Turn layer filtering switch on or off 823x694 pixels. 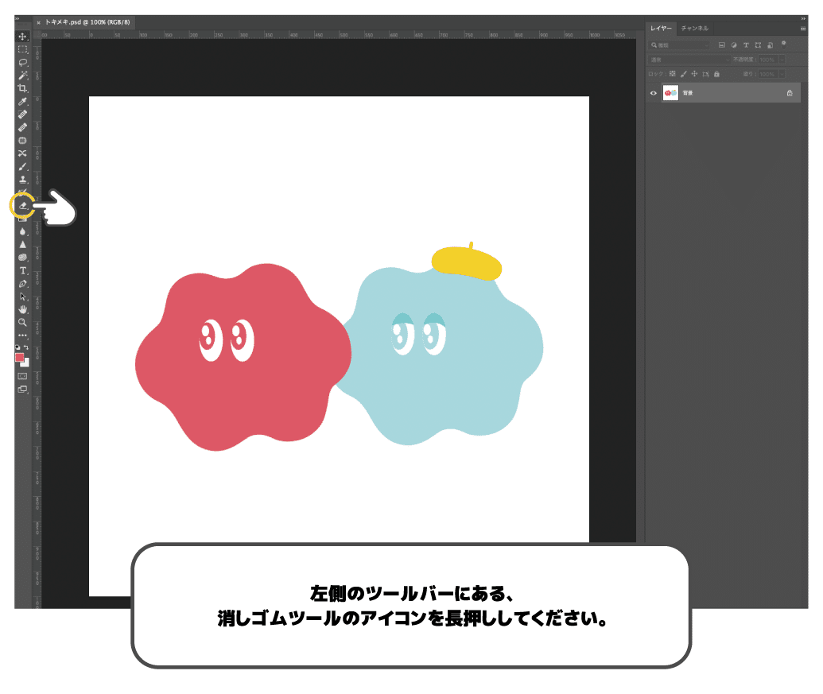point(783,44)
